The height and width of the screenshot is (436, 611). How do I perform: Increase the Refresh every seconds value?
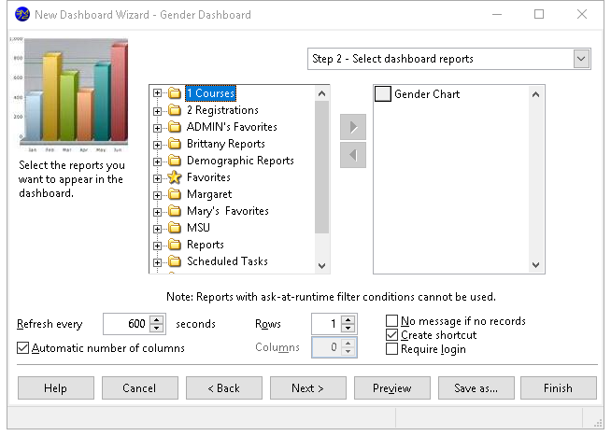tap(157, 319)
